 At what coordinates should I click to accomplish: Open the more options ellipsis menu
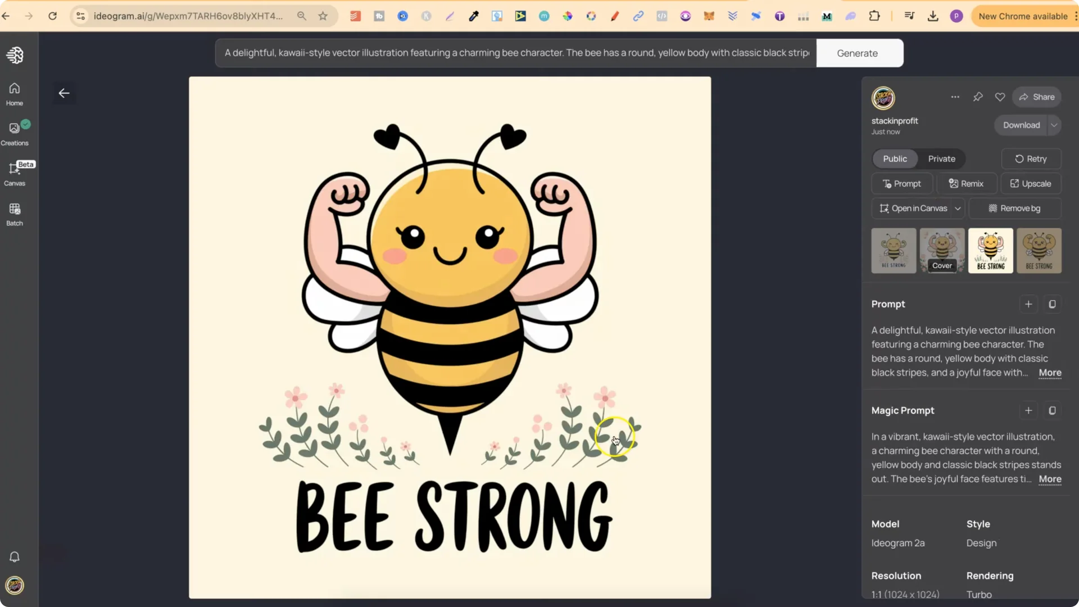tap(955, 97)
